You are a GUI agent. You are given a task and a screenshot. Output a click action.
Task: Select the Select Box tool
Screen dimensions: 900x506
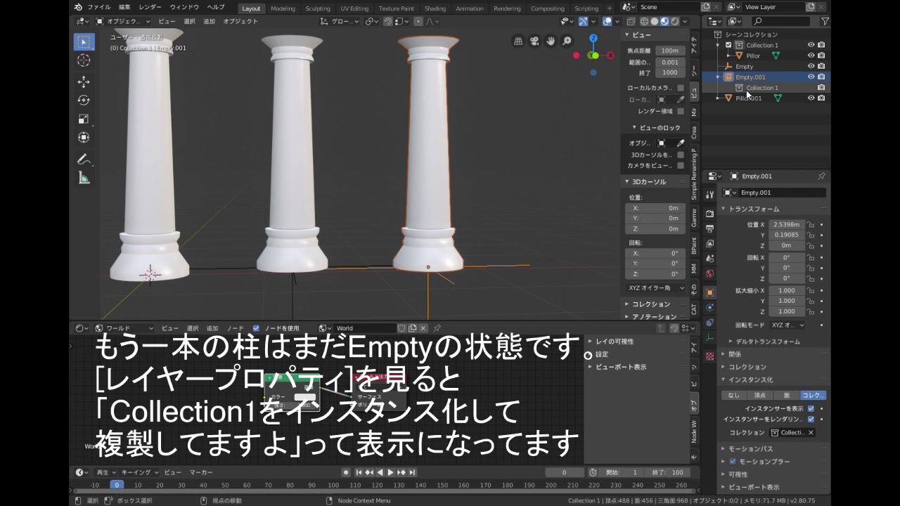(84, 42)
